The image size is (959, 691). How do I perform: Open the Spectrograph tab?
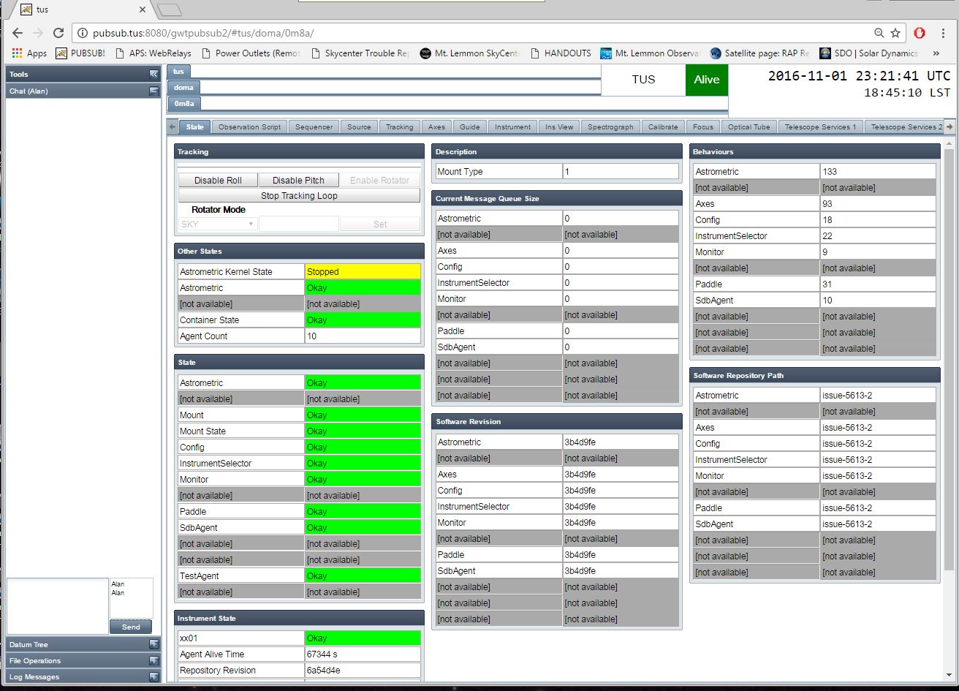[610, 127]
